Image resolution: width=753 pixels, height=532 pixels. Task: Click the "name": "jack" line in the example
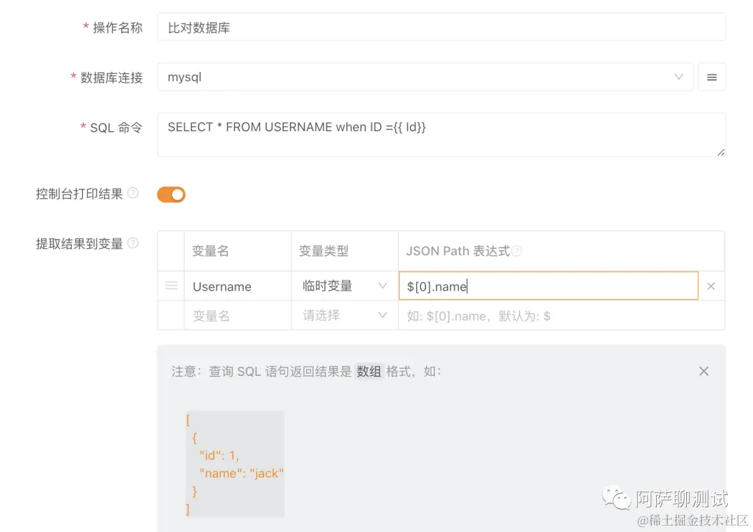point(241,473)
